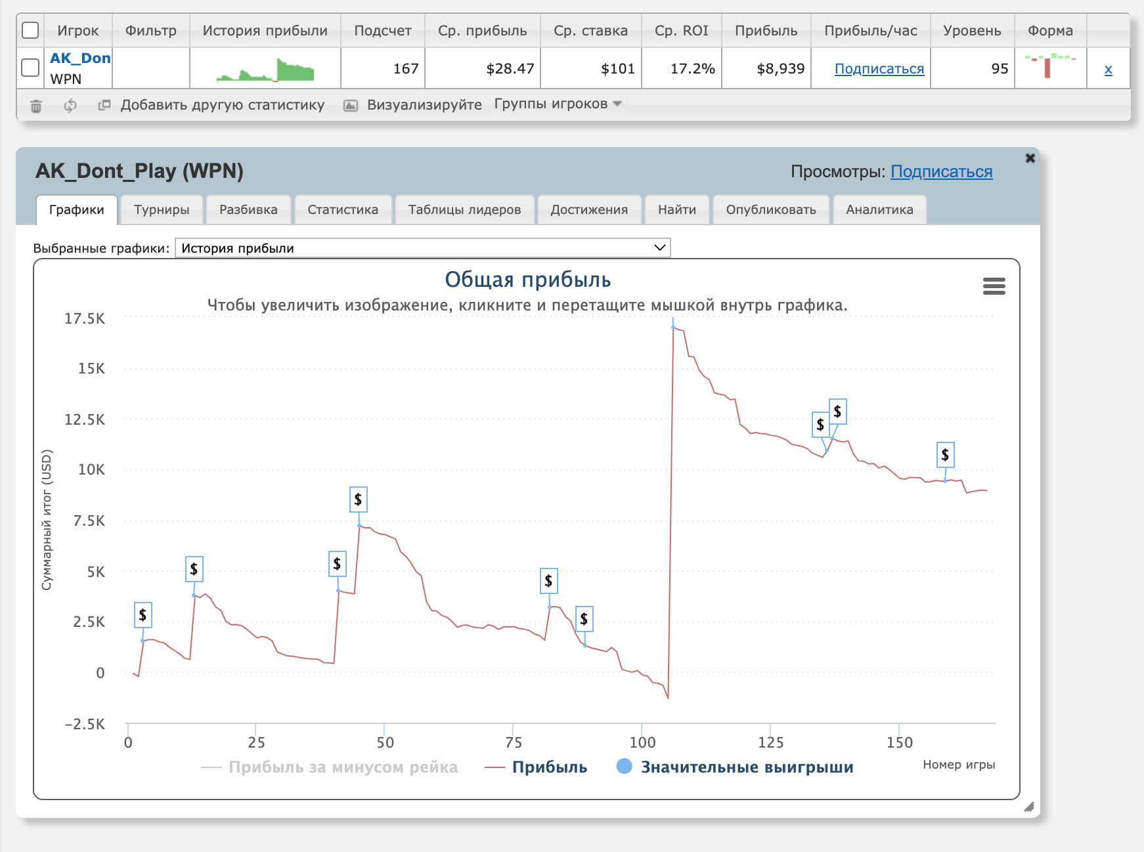Switch to the Турниры tab

(162, 209)
